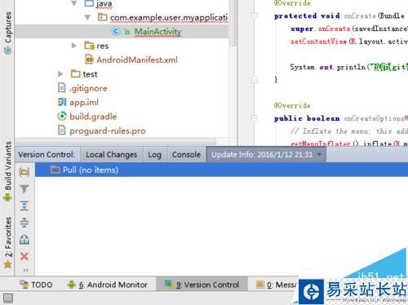
Task: Close update info with red X
Action: click(x=24, y=256)
